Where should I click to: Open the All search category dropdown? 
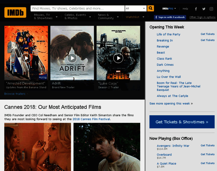coord(136,9)
